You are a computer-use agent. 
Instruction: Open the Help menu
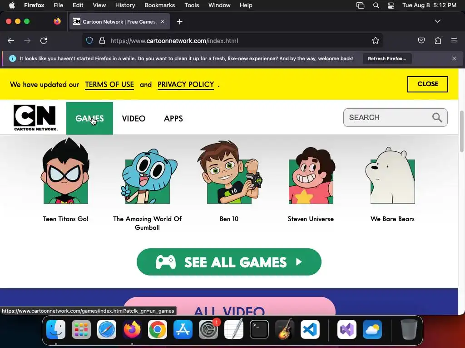pos(246,5)
